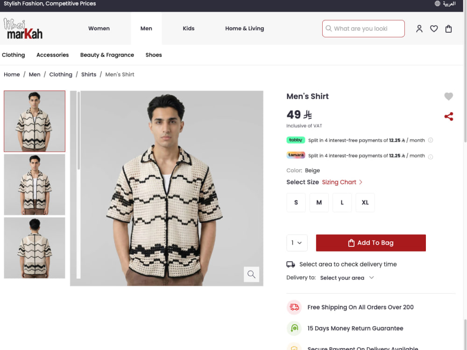Go to Shirts breadcrumb link

(x=89, y=74)
